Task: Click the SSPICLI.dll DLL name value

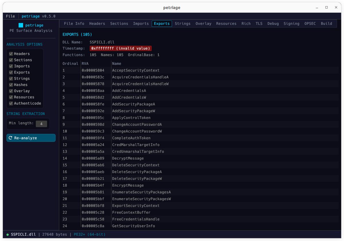Action: click(x=102, y=42)
